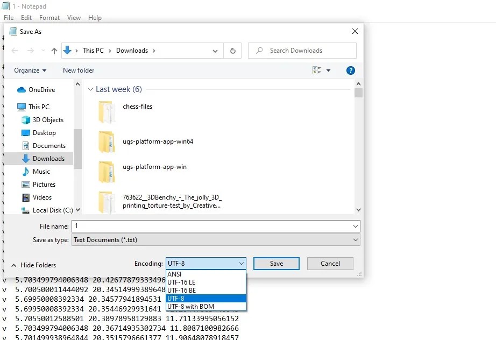Image resolution: width=496 pixels, height=340 pixels.
Task: Open the Organize menu
Action: tap(30, 70)
